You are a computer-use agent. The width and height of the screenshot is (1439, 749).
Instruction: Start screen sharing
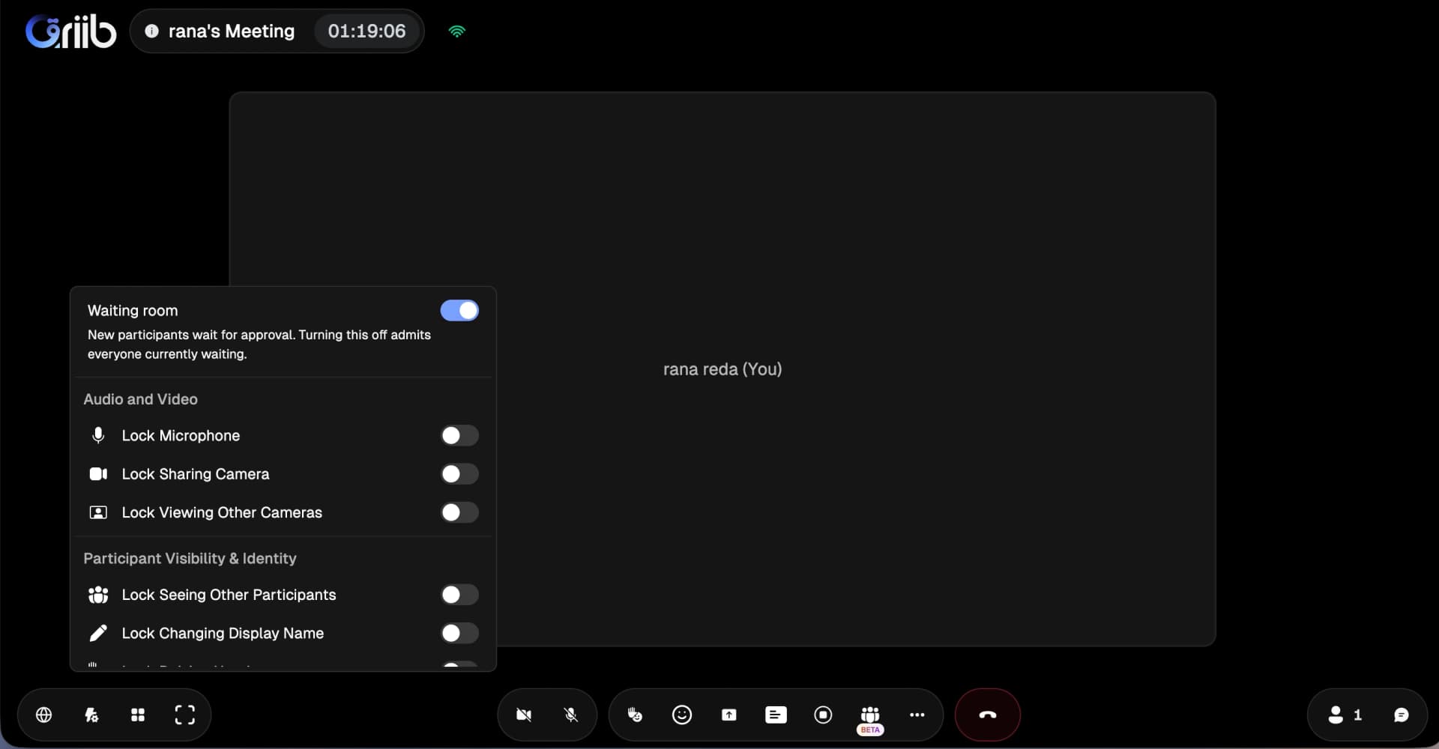tap(729, 715)
